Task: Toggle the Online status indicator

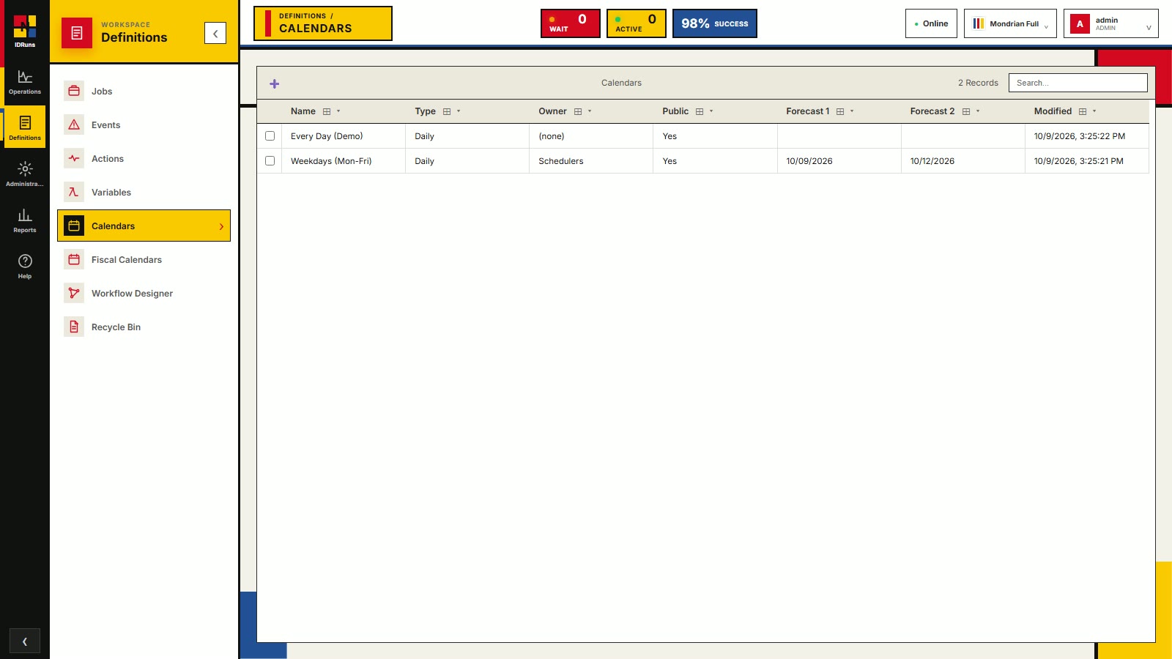Action: (931, 23)
